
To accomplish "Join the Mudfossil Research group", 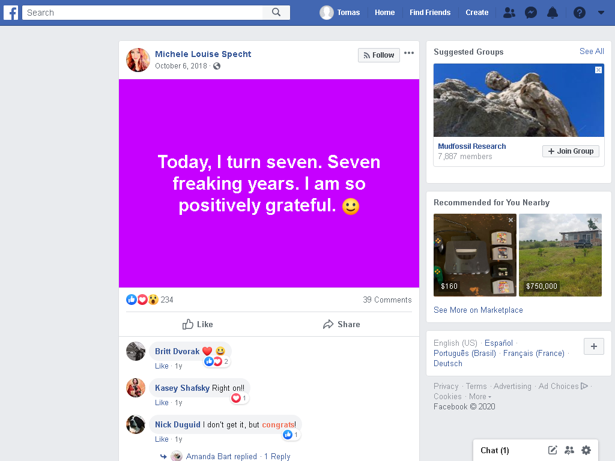I will (571, 151).
